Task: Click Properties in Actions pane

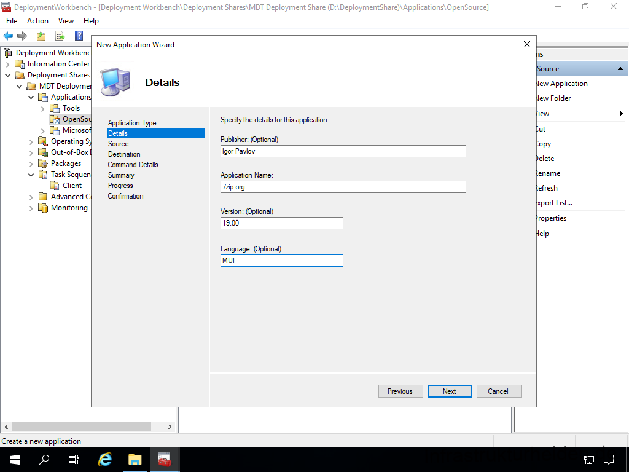Action: [552, 218]
